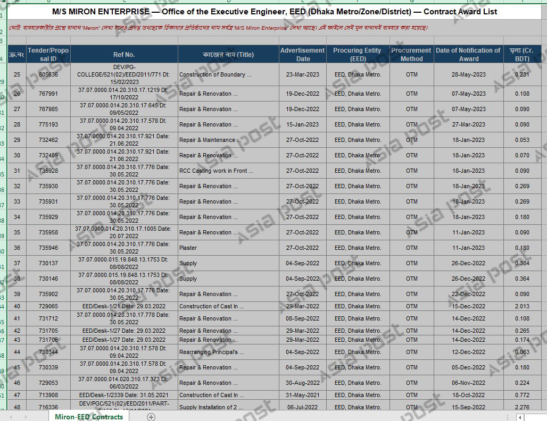Select value cell 0.364
Viewport: 547px width, 421px height.
[522, 279]
